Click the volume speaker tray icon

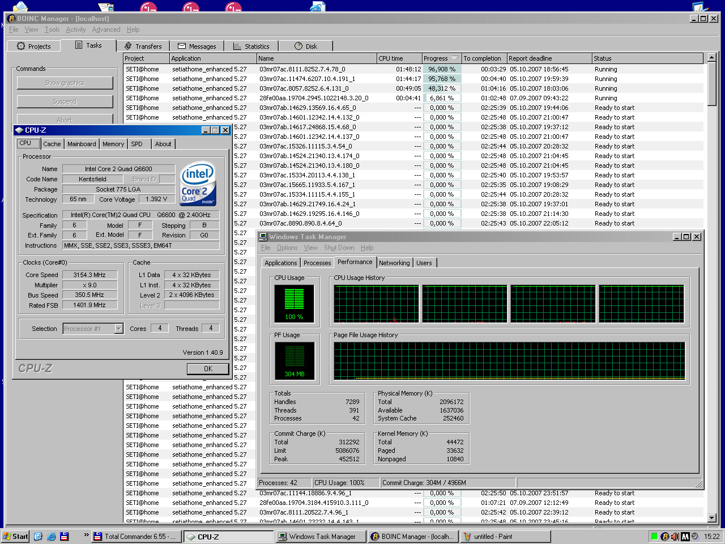(x=675, y=537)
